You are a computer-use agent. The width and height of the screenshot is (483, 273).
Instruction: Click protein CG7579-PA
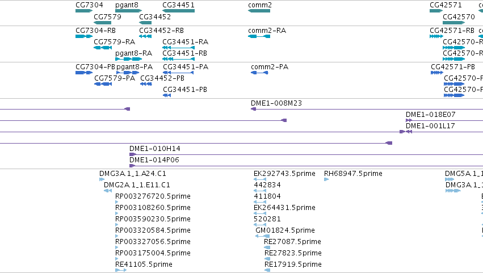[x=115, y=78]
